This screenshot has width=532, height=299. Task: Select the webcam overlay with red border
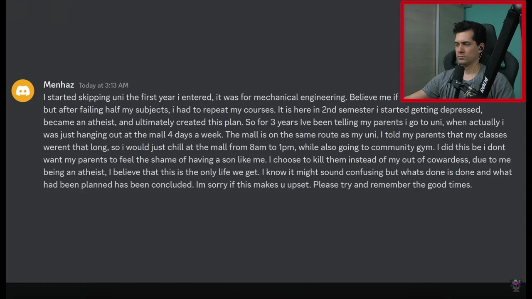pos(463,51)
